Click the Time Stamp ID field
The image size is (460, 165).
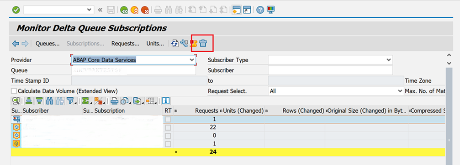coord(138,81)
